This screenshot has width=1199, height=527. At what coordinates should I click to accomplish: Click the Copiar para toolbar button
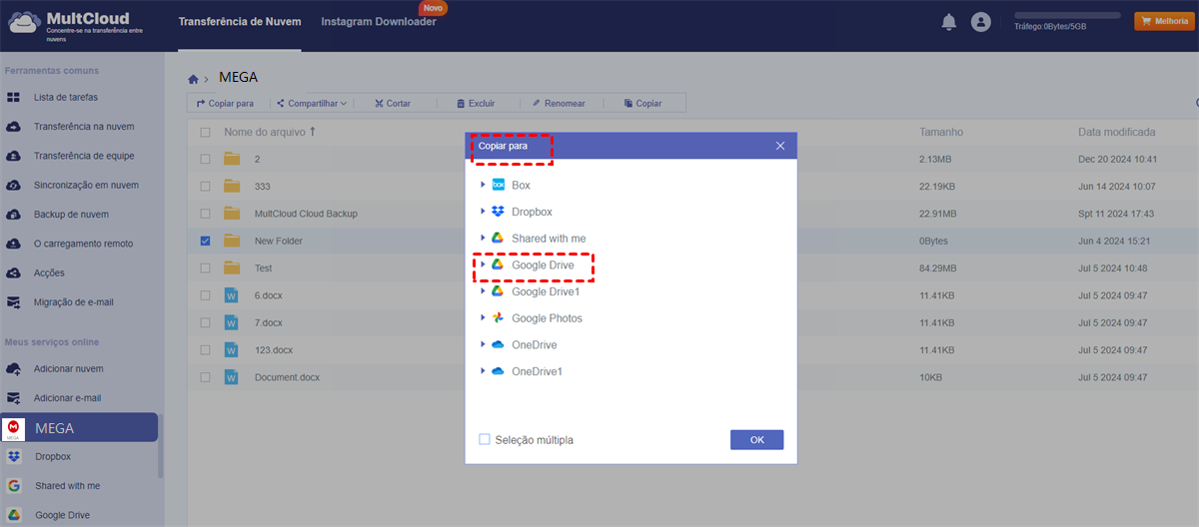pos(225,103)
